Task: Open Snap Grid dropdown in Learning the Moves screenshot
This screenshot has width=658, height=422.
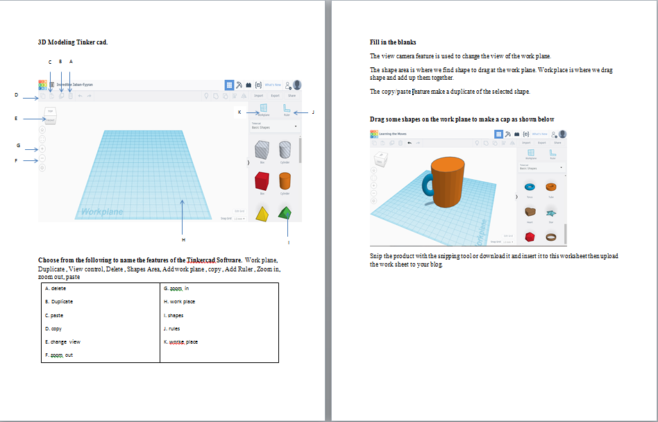Action: click(508, 242)
